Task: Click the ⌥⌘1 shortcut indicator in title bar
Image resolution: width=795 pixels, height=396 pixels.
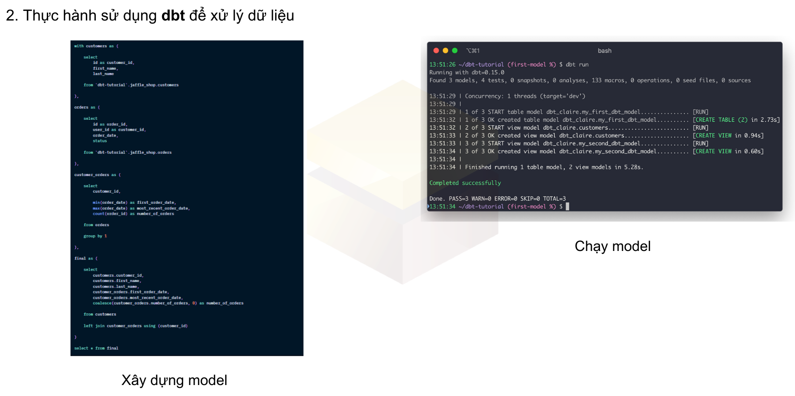Action: tap(473, 51)
